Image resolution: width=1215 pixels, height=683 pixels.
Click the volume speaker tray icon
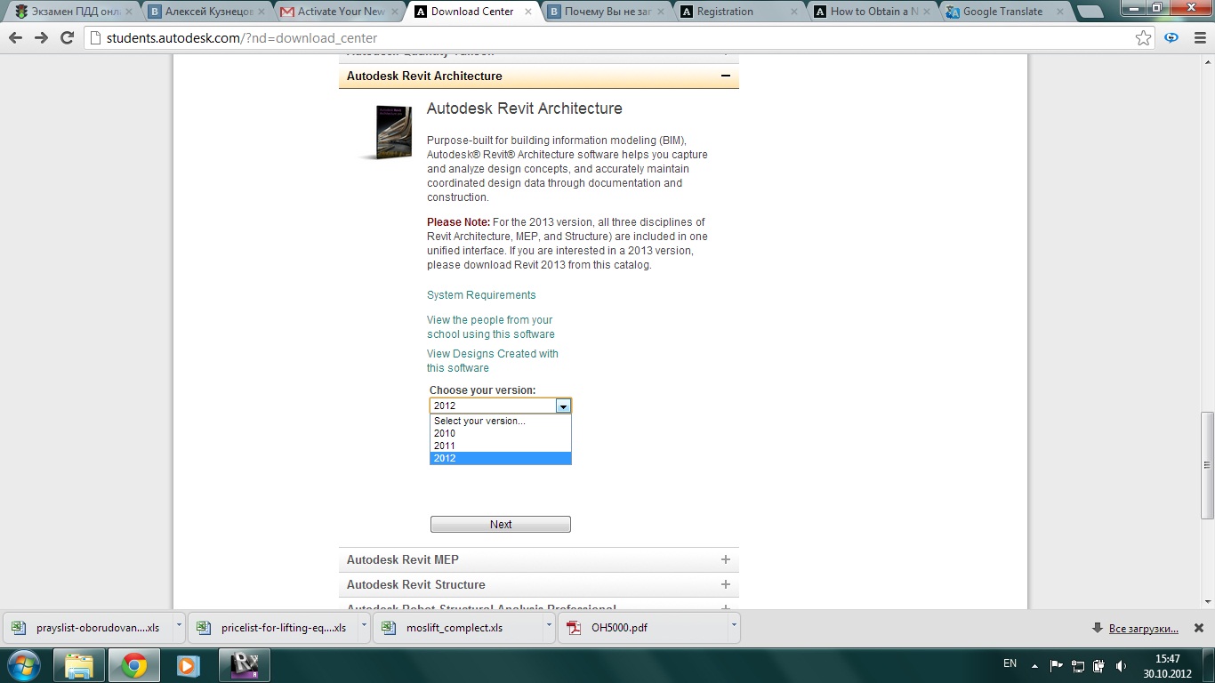click(x=1121, y=665)
